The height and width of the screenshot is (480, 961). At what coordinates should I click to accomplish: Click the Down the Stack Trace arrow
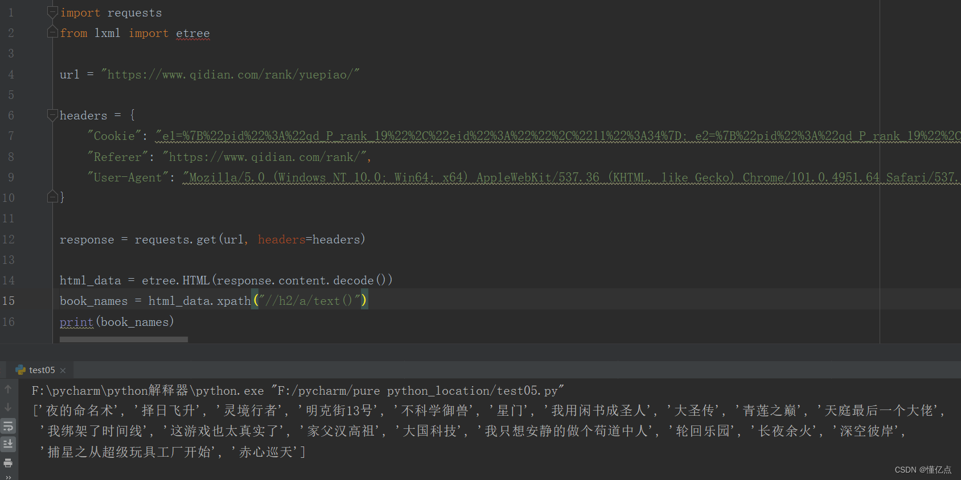[8, 407]
